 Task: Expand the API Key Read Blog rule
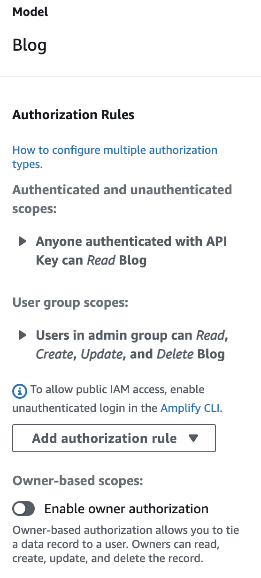[x=22, y=242]
